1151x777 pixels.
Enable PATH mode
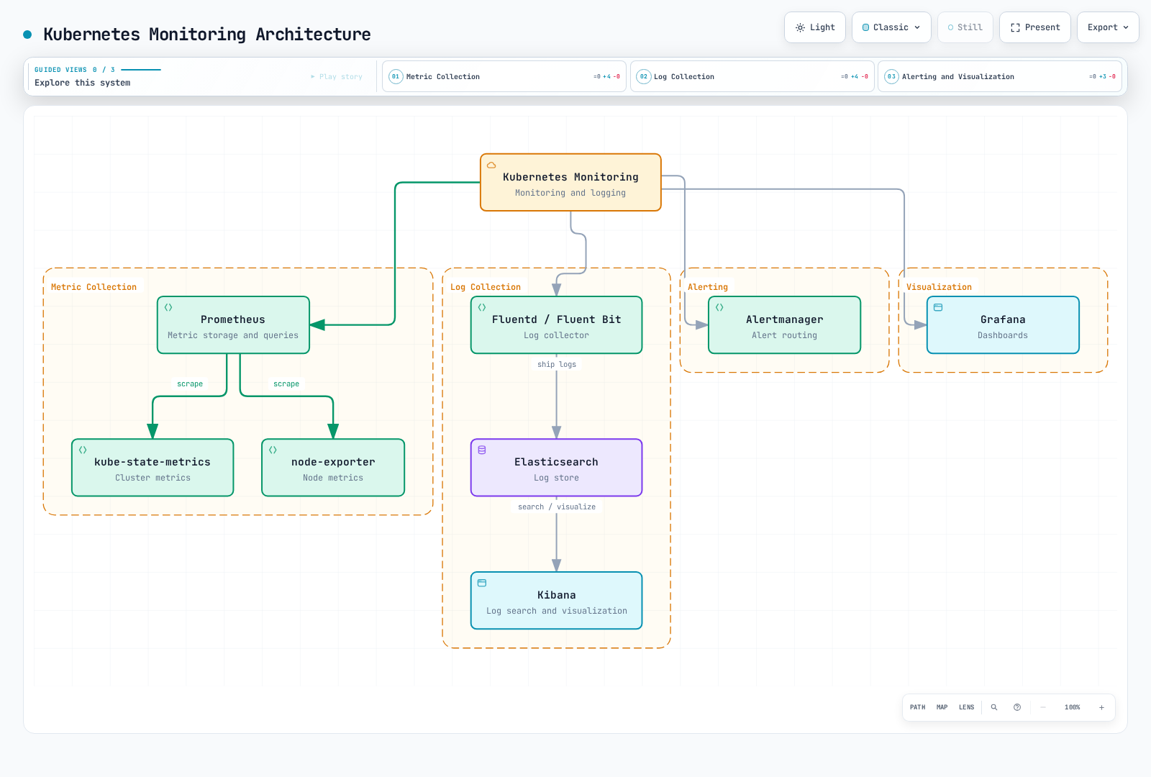pyautogui.click(x=918, y=707)
